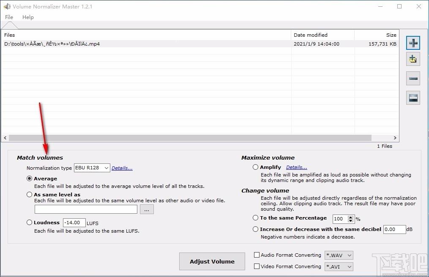Select the Amplify radio button
The width and height of the screenshot is (429, 277).
(x=255, y=167)
